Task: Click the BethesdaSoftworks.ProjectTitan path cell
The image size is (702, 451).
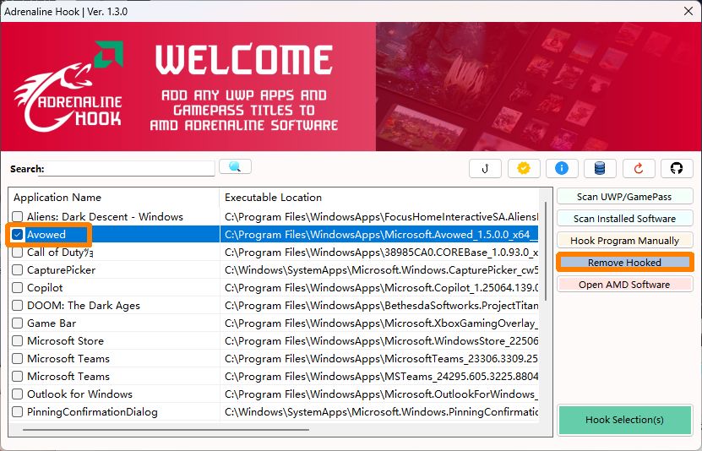Action: 379,306
